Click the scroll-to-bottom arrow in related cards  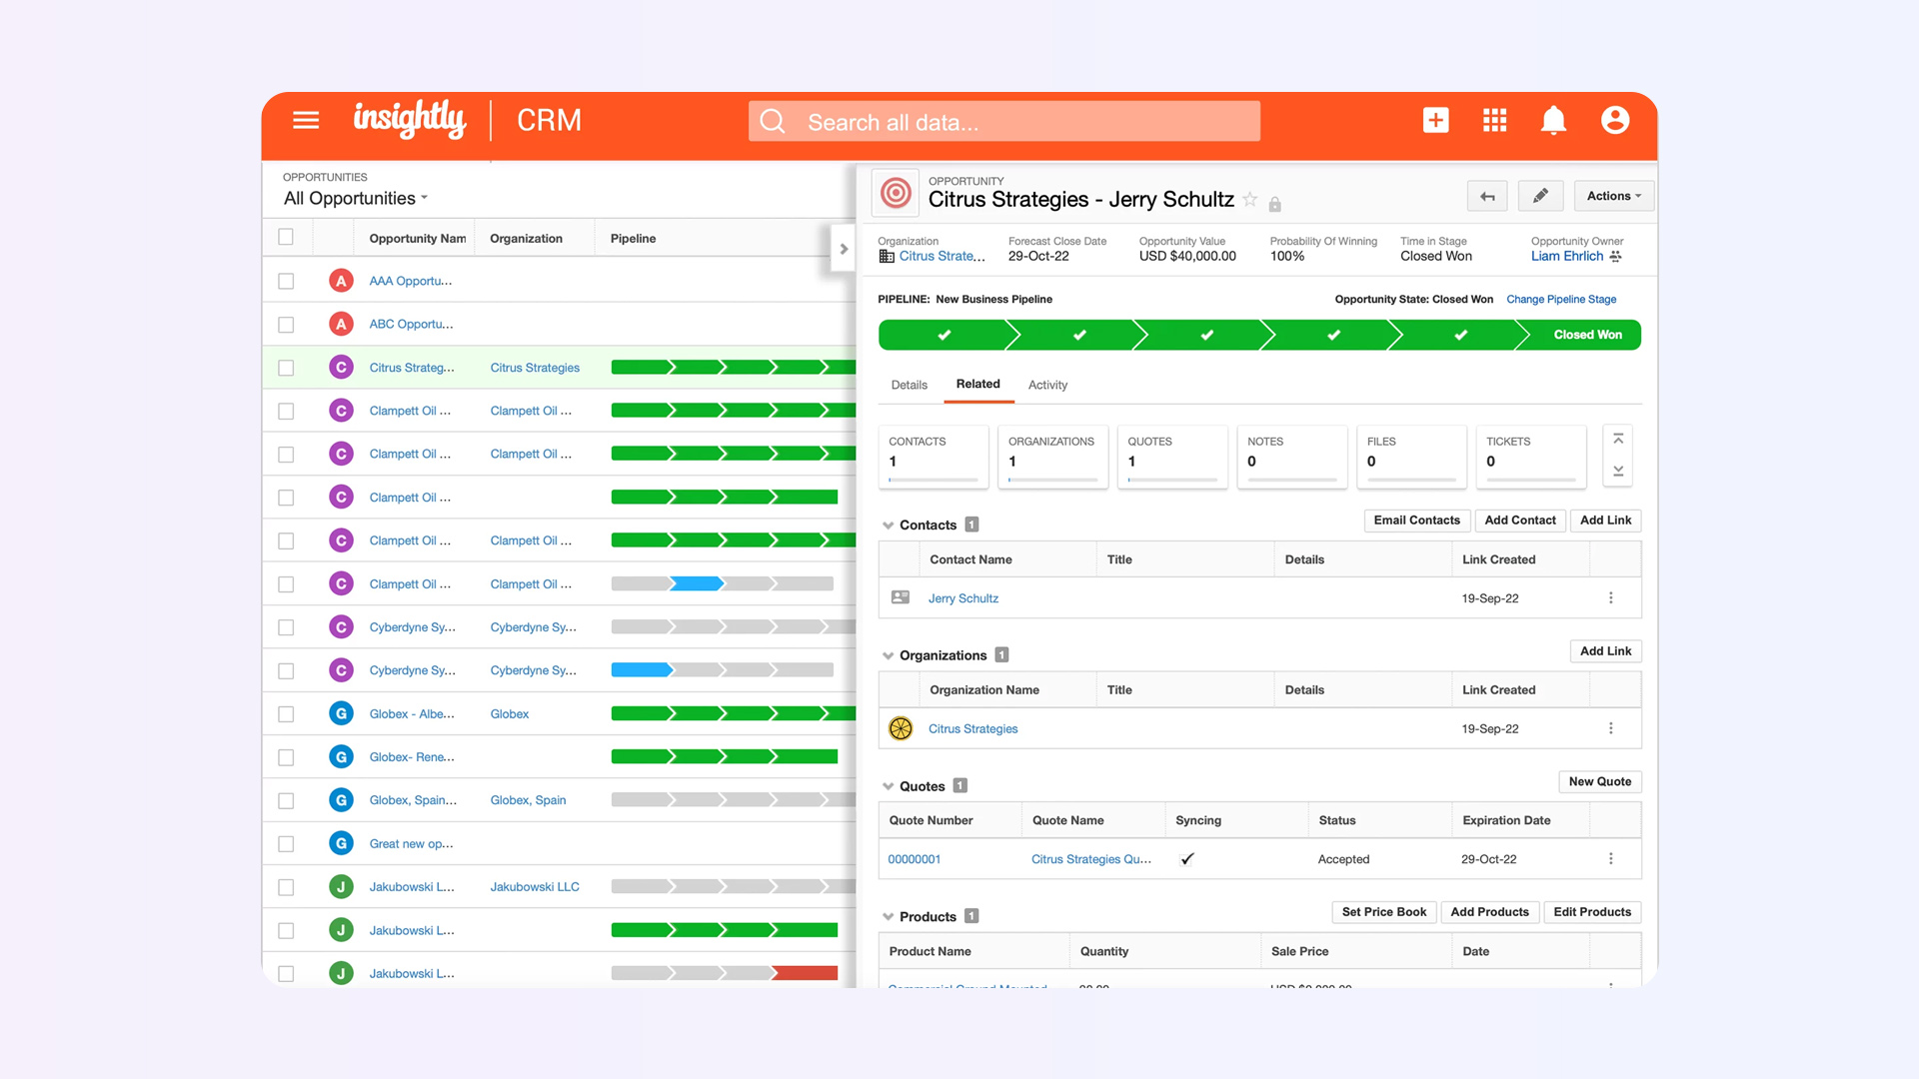tap(1617, 472)
